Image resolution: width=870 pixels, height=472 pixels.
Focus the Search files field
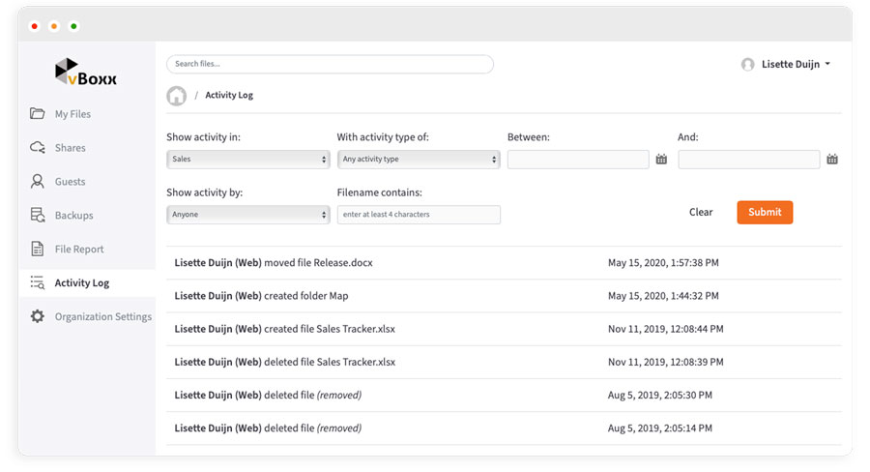pyautogui.click(x=330, y=64)
